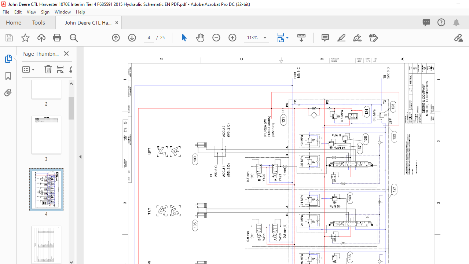Viewport: 469px width, 264px height.
Task: Open the View menu
Action: click(x=31, y=12)
